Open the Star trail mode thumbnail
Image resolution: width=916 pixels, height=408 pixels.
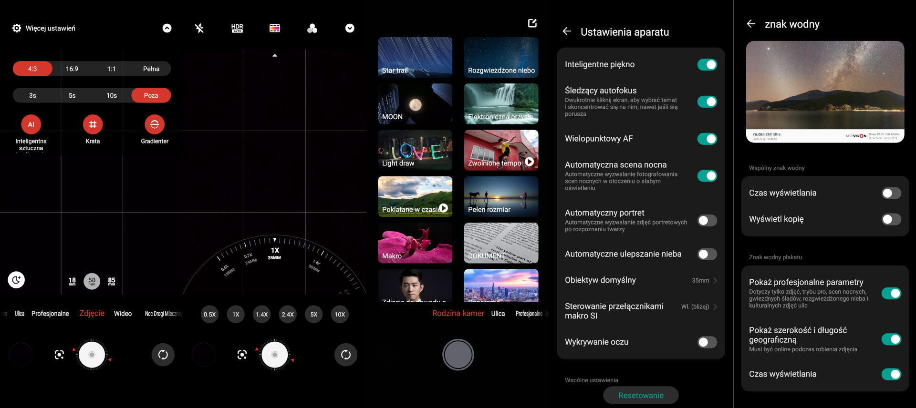click(415, 57)
